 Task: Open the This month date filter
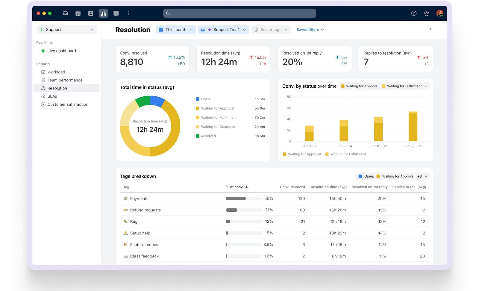(176, 30)
